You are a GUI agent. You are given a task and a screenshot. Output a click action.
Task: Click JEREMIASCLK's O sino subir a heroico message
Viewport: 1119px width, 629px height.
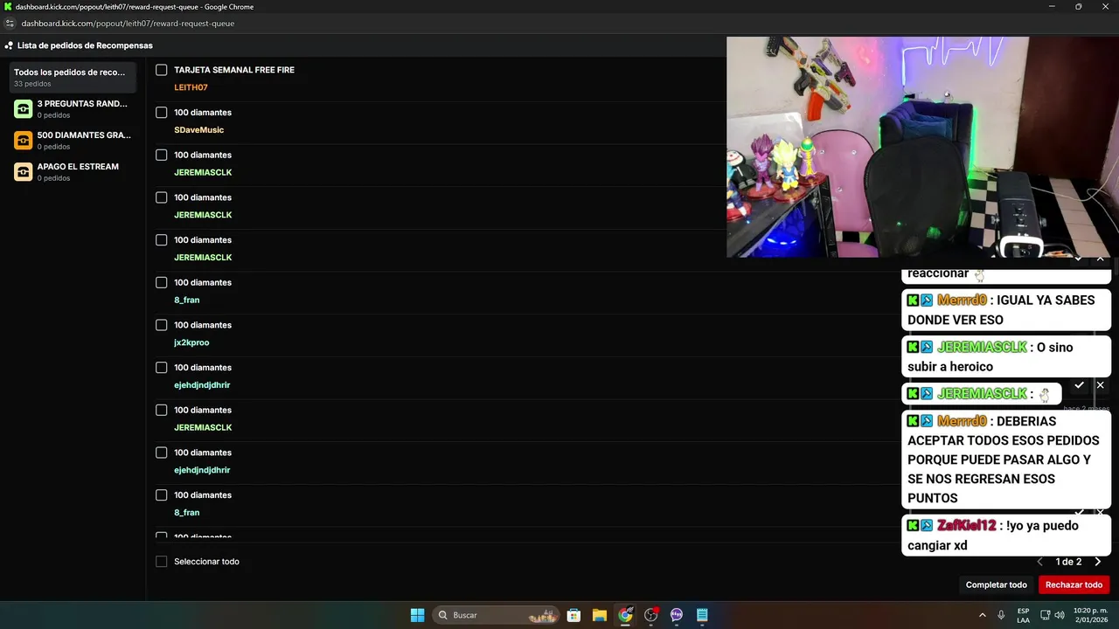[1006, 357]
